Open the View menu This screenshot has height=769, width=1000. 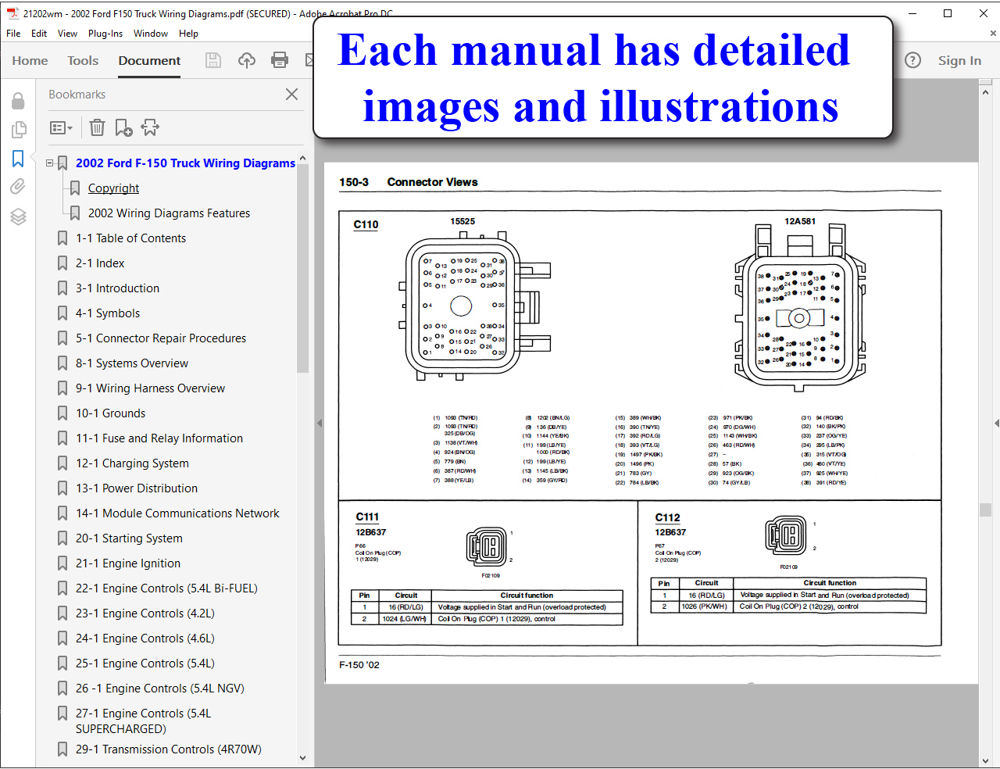67,34
